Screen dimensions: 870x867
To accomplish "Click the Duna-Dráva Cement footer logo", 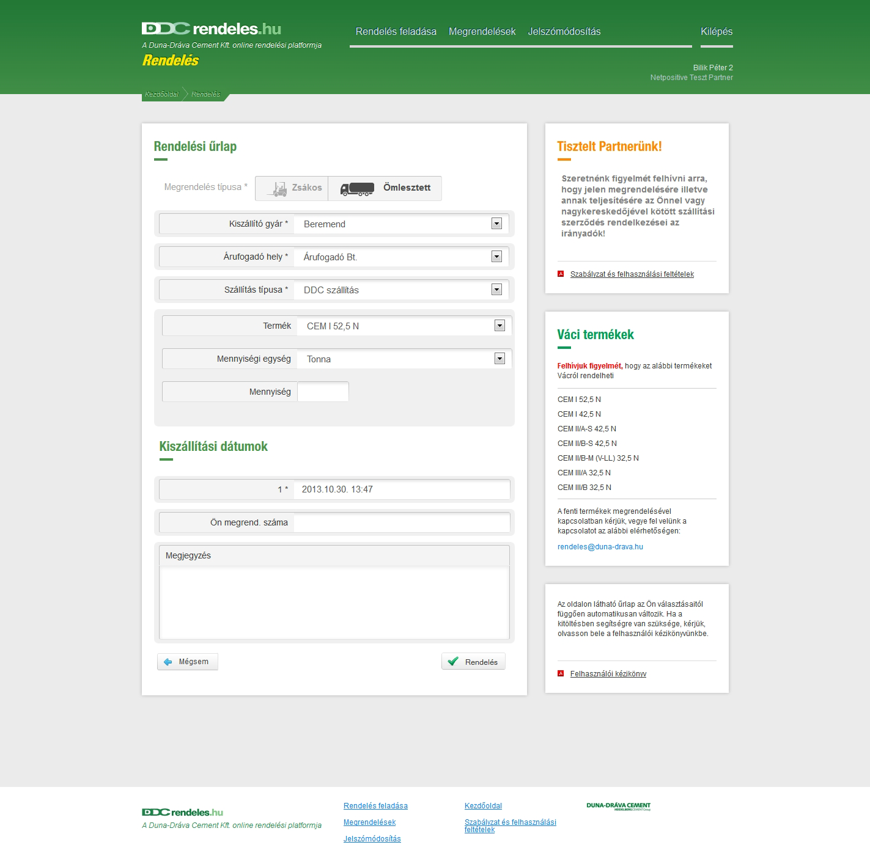I will point(618,807).
